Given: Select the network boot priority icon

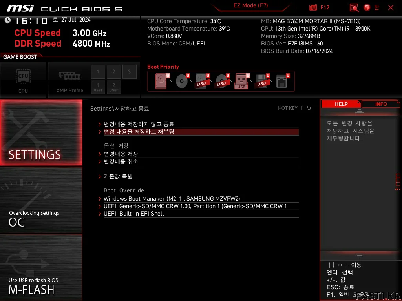Looking at the screenshot, I should click(x=283, y=81).
